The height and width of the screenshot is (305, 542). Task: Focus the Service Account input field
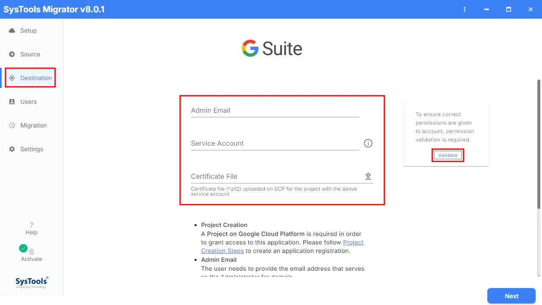click(275, 144)
